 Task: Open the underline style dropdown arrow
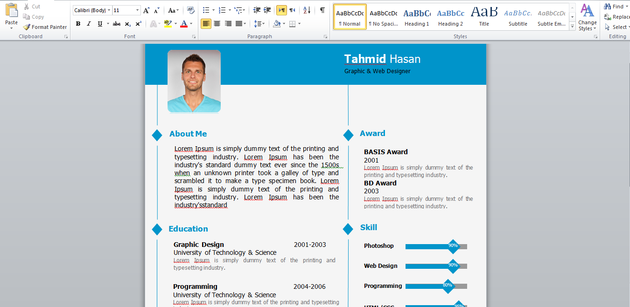108,24
